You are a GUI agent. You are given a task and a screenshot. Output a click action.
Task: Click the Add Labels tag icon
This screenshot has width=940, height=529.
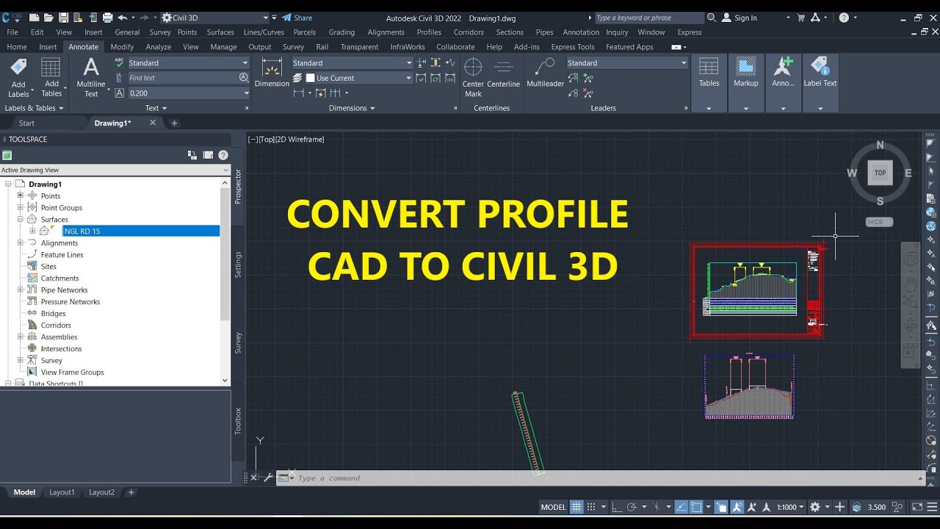[x=18, y=68]
